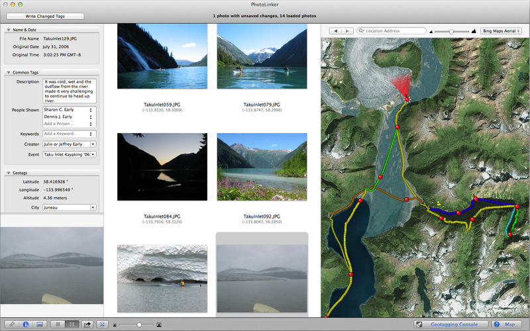
Task: Collapse the Common Tags section
Action: (x=9, y=73)
